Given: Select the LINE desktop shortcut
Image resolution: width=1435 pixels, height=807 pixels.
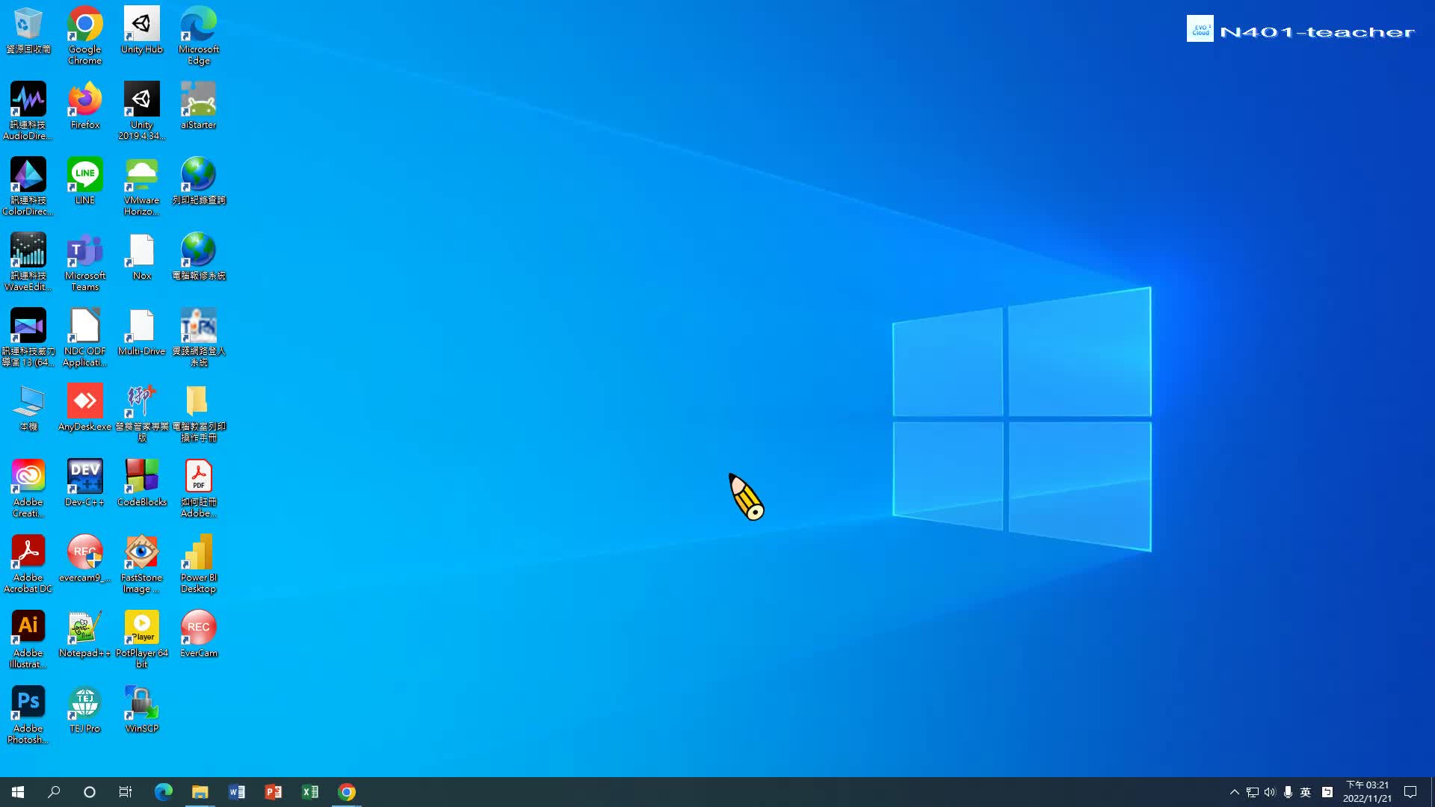Looking at the screenshot, I should click(x=85, y=182).
